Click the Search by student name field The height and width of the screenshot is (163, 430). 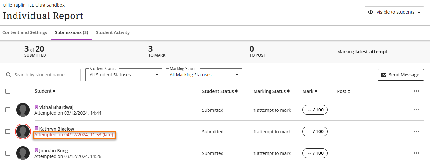44,75
